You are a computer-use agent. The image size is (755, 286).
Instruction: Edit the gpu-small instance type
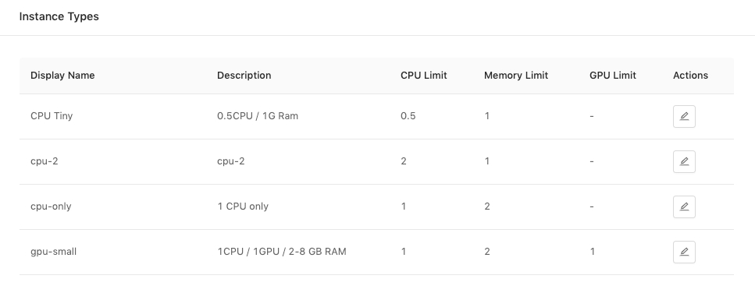tap(684, 252)
